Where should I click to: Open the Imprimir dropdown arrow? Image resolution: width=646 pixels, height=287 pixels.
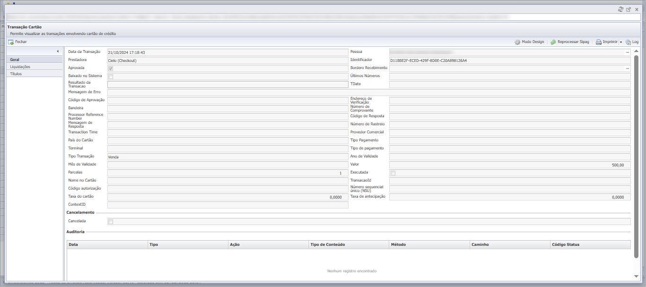pyautogui.click(x=620, y=42)
